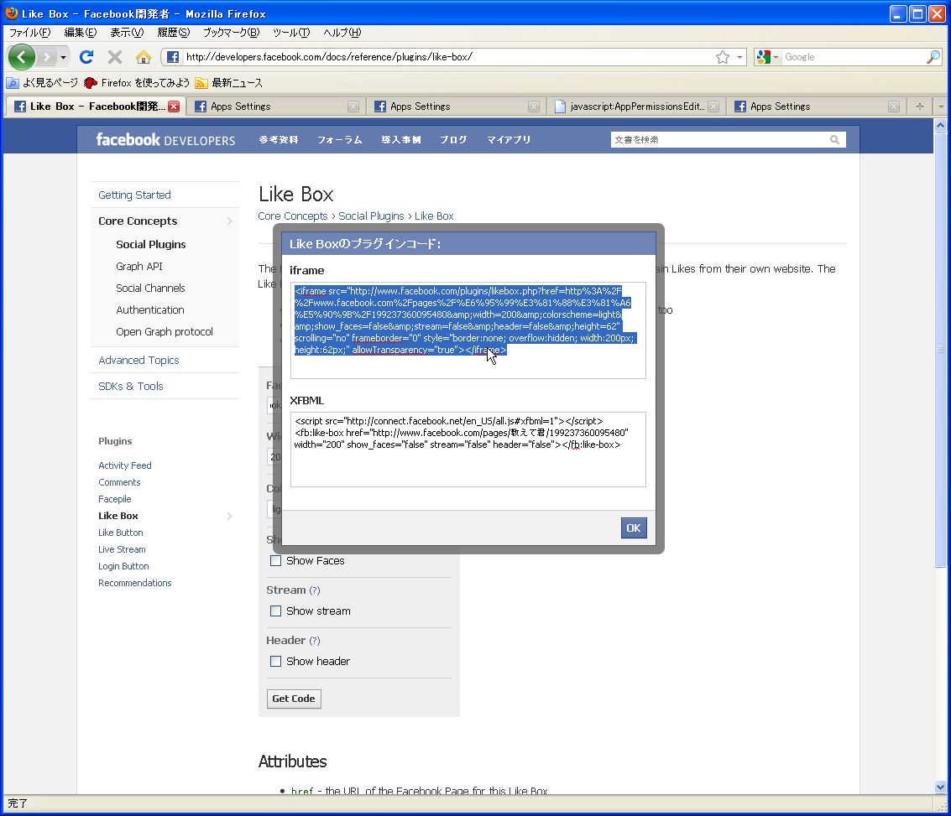Open the Social Plugins sidebar link
Image resolution: width=951 pixels, height=816 pixels.
click(151, 245)
